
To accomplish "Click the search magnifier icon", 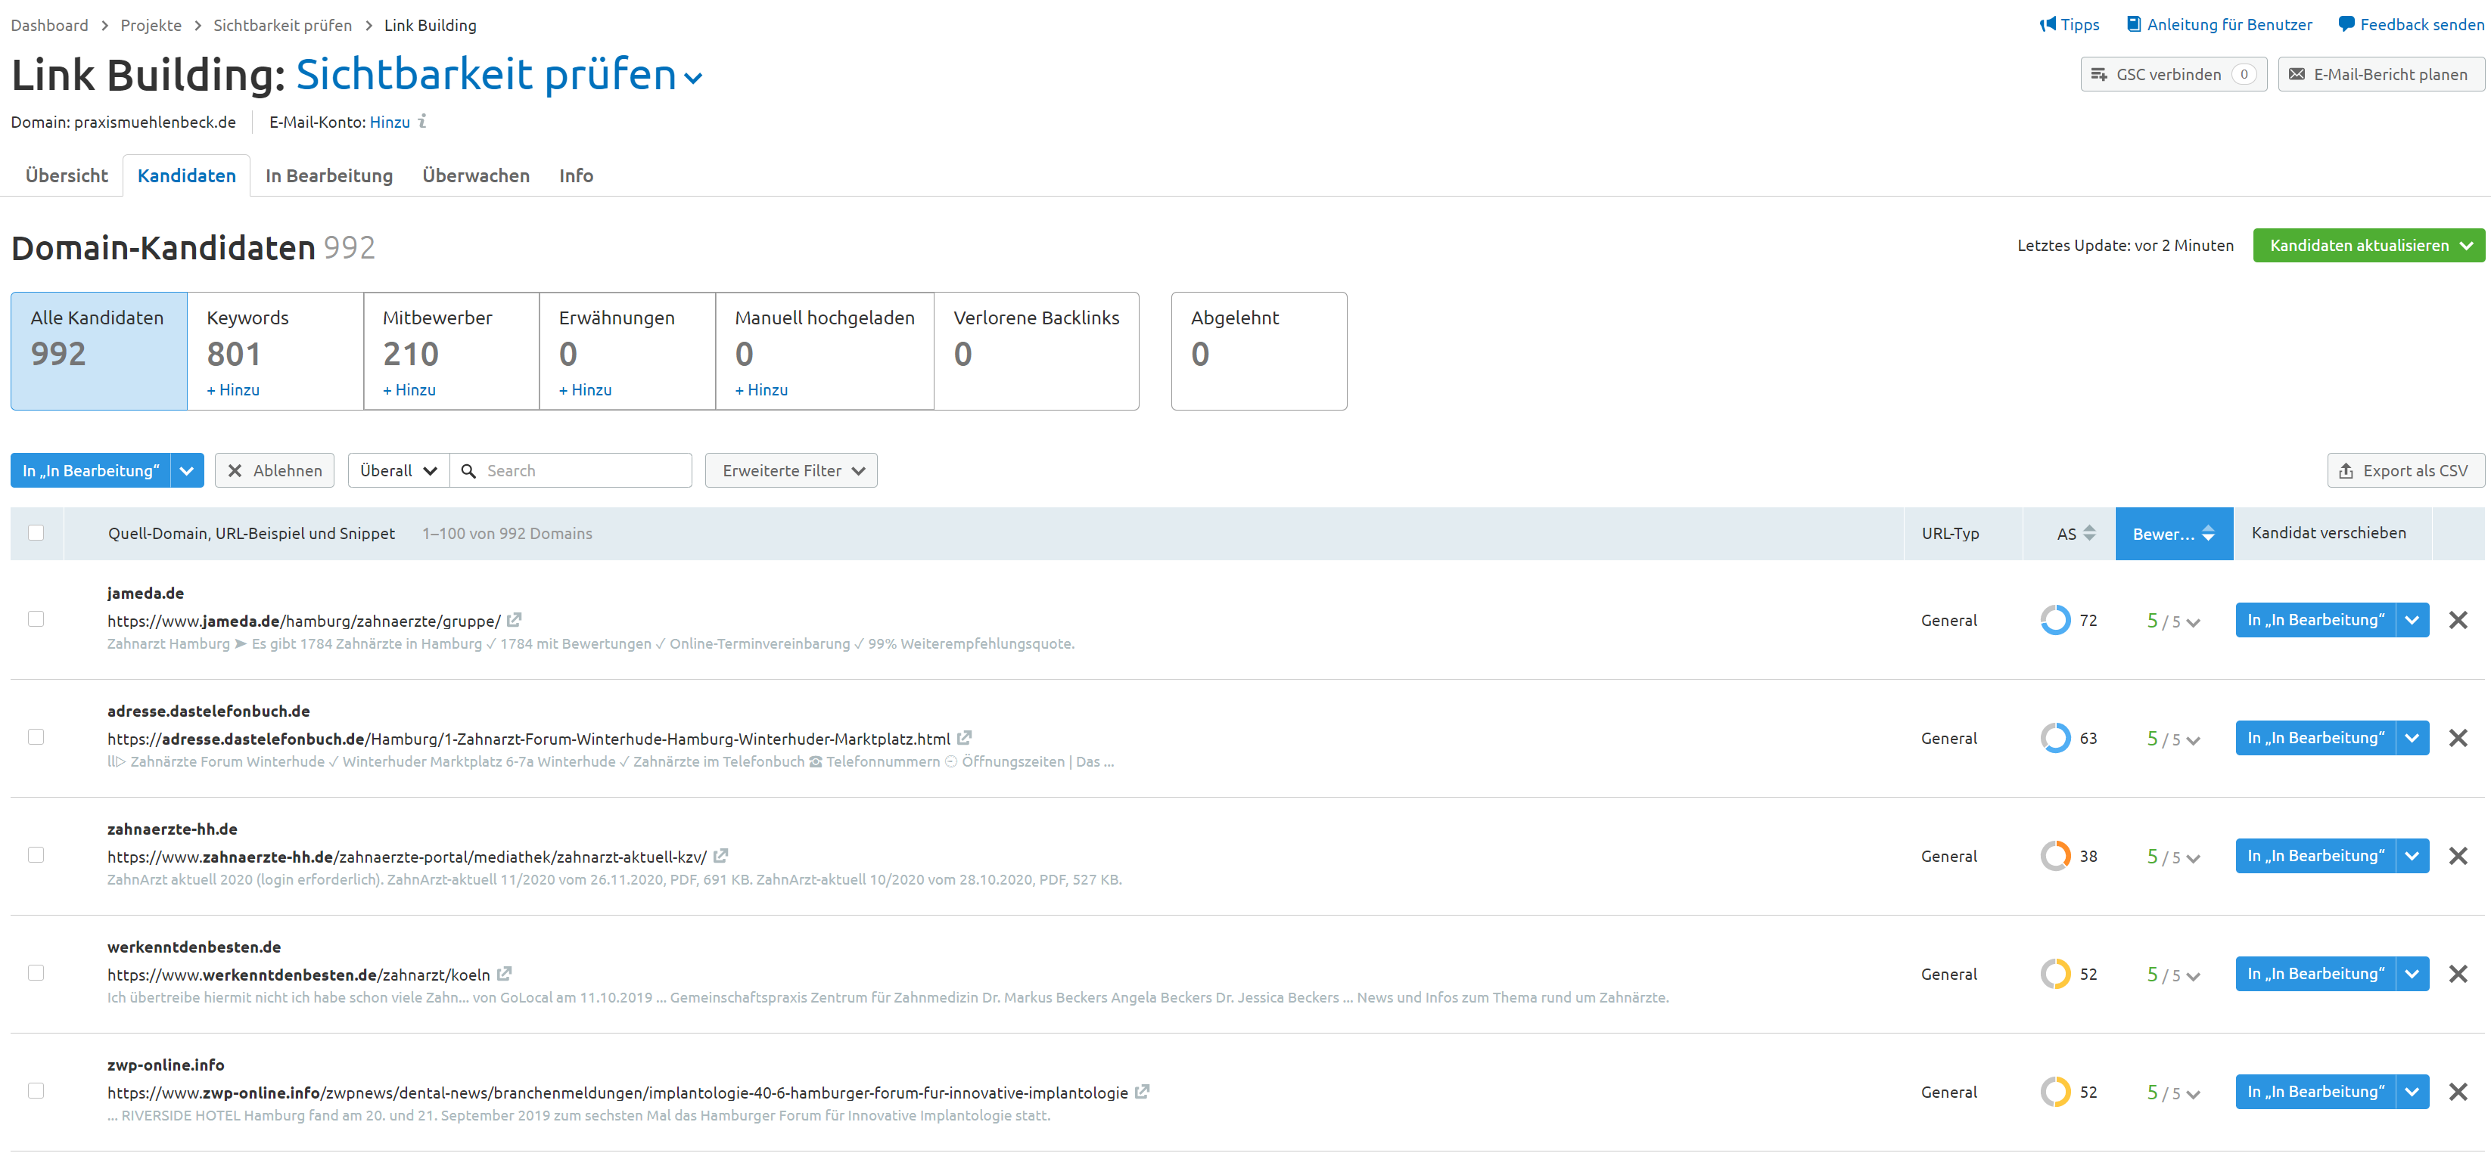I will (x=470, y=470).
